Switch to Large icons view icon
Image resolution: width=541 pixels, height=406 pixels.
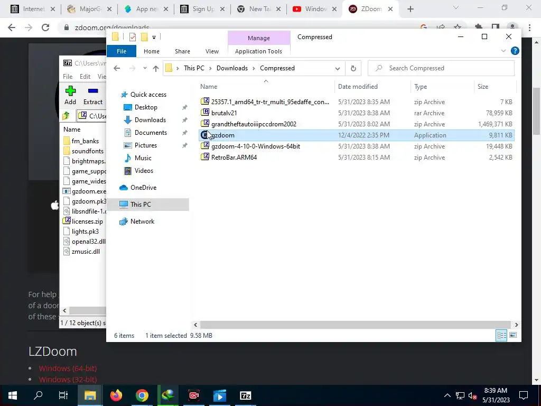point(513,335)
